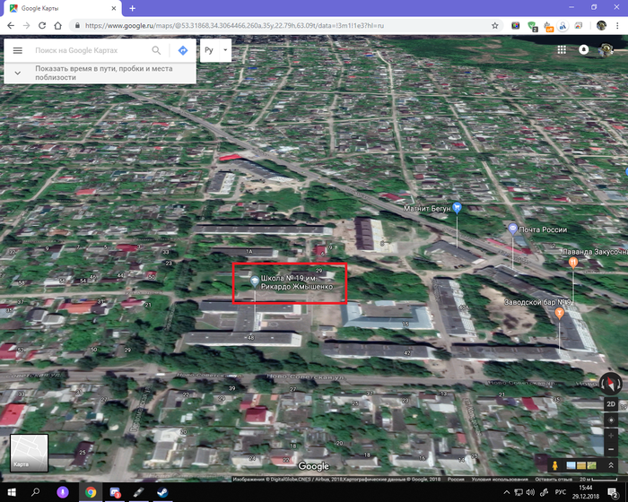Select the Street View pegman icon

point(556,465)
